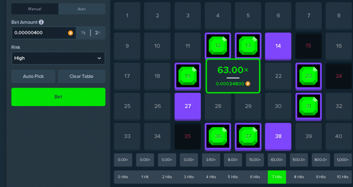
Task: Double the bet with 2× button
Action: 98,33
